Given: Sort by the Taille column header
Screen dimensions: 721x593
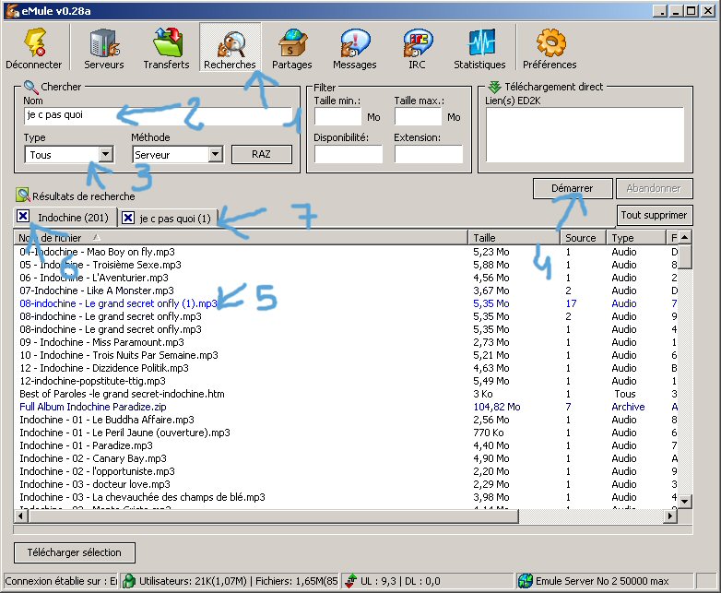Looking at the screenshot, I should tap(514, 237).
